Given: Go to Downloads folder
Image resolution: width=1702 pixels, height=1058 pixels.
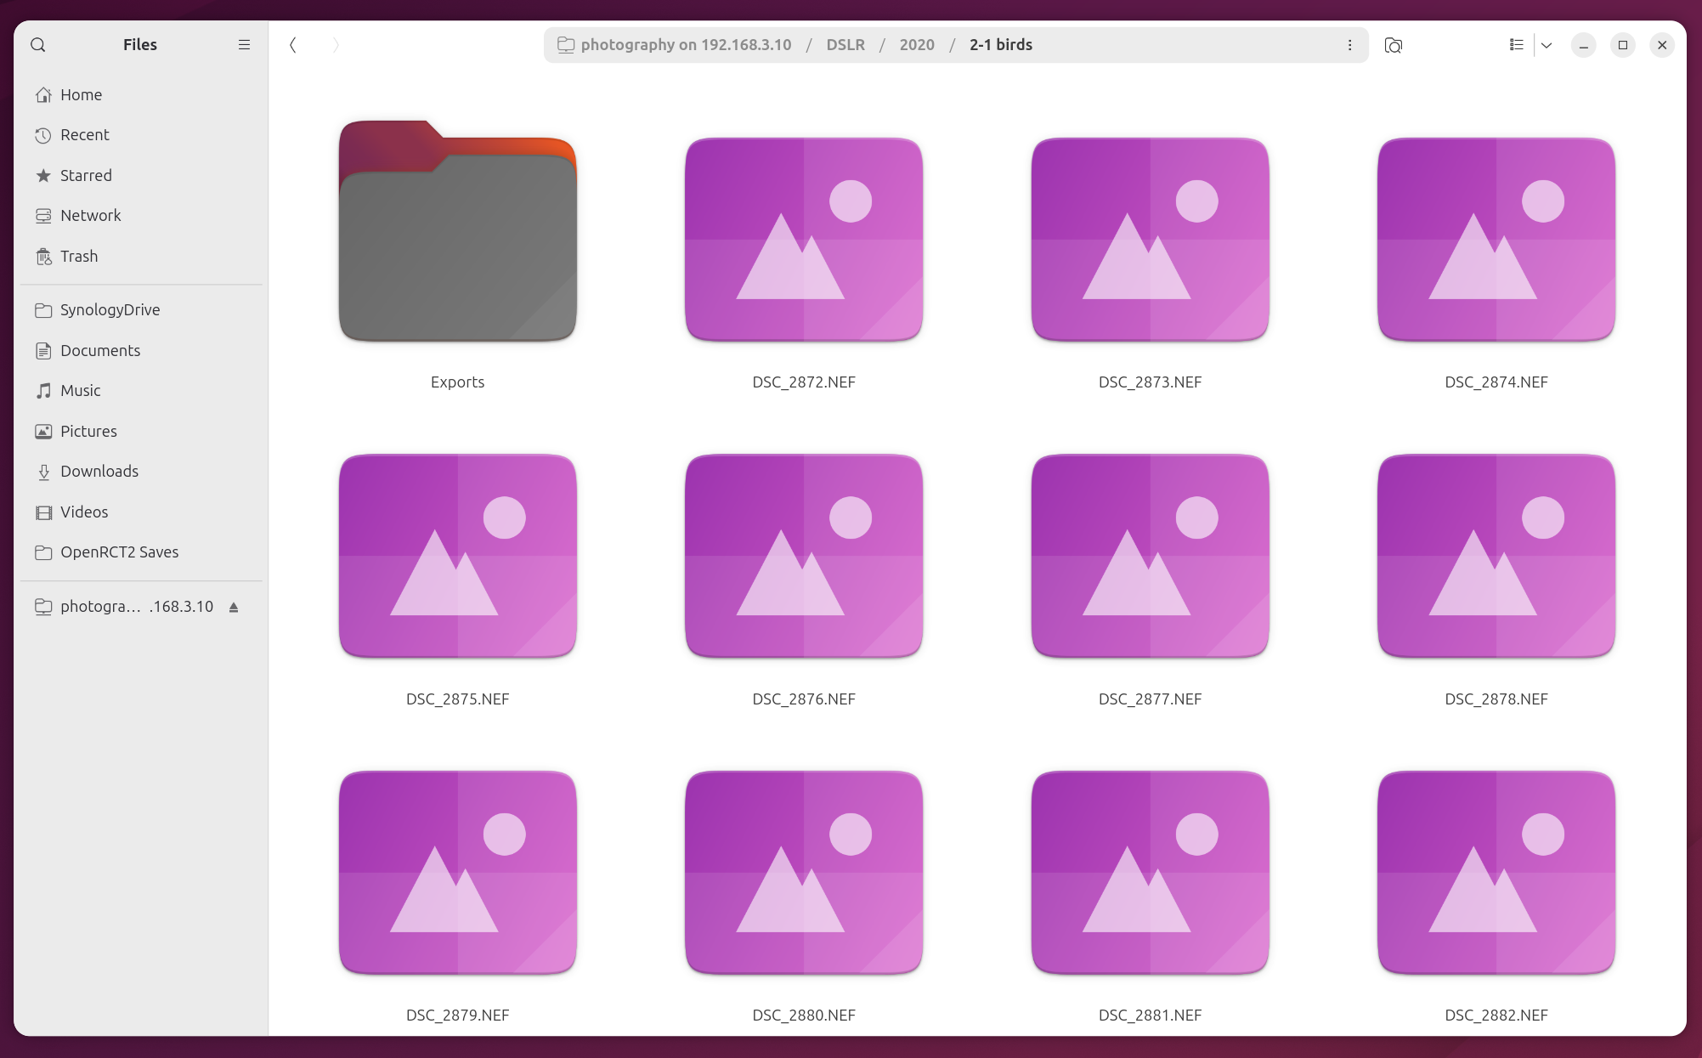Looking at the screenshot, I should [x=99, y=471].
